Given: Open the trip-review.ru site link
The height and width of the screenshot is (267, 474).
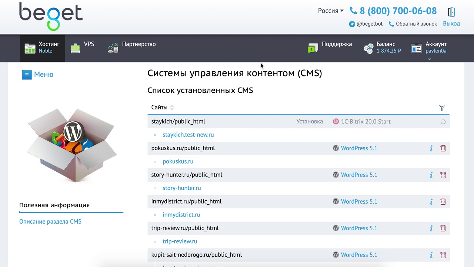Looking at the screenshot, I should [x=180, y=241].
